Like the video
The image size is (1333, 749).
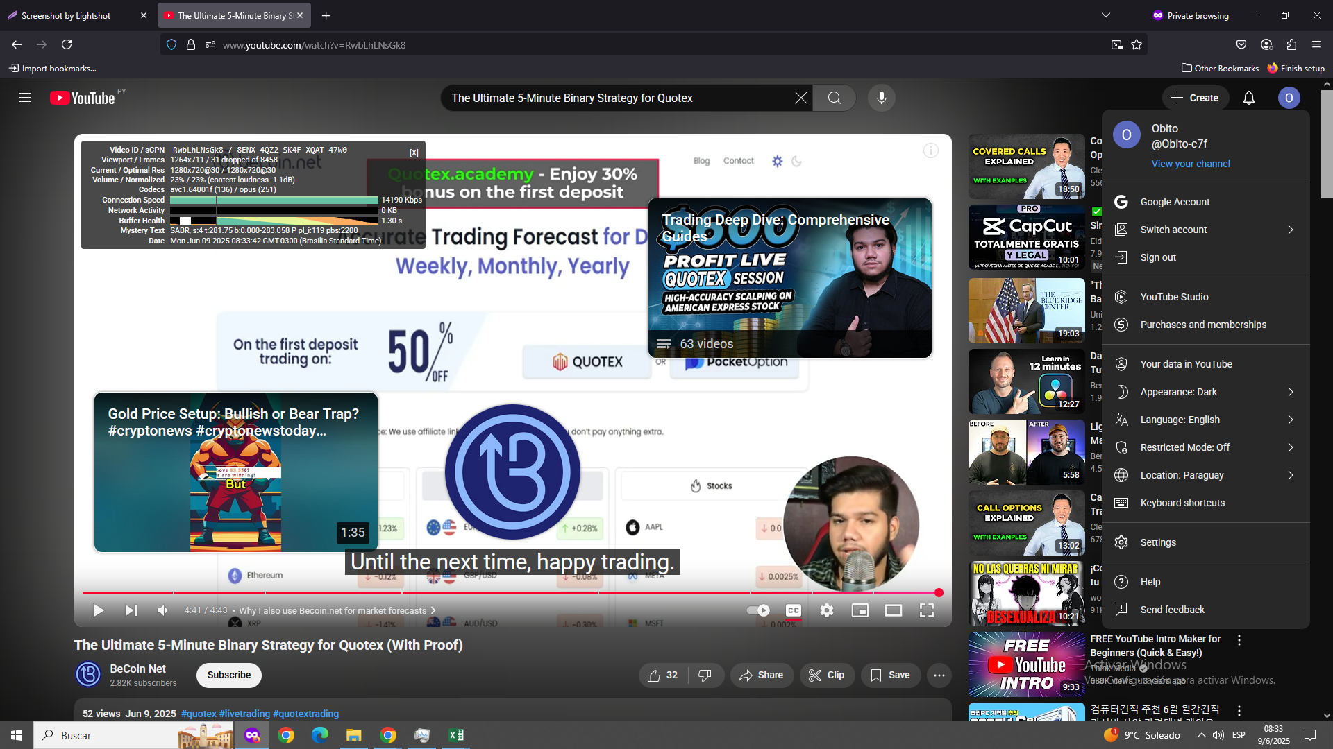pos(662,675)
